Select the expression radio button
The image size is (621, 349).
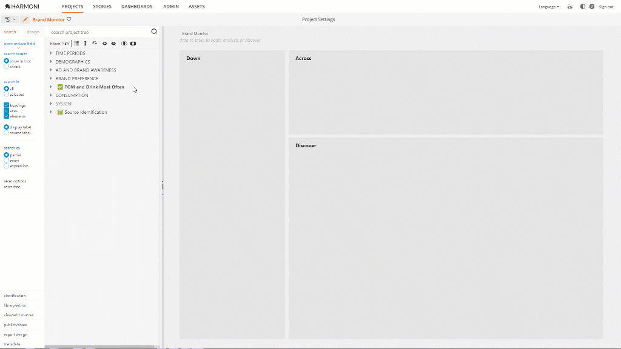click(6, 166)
